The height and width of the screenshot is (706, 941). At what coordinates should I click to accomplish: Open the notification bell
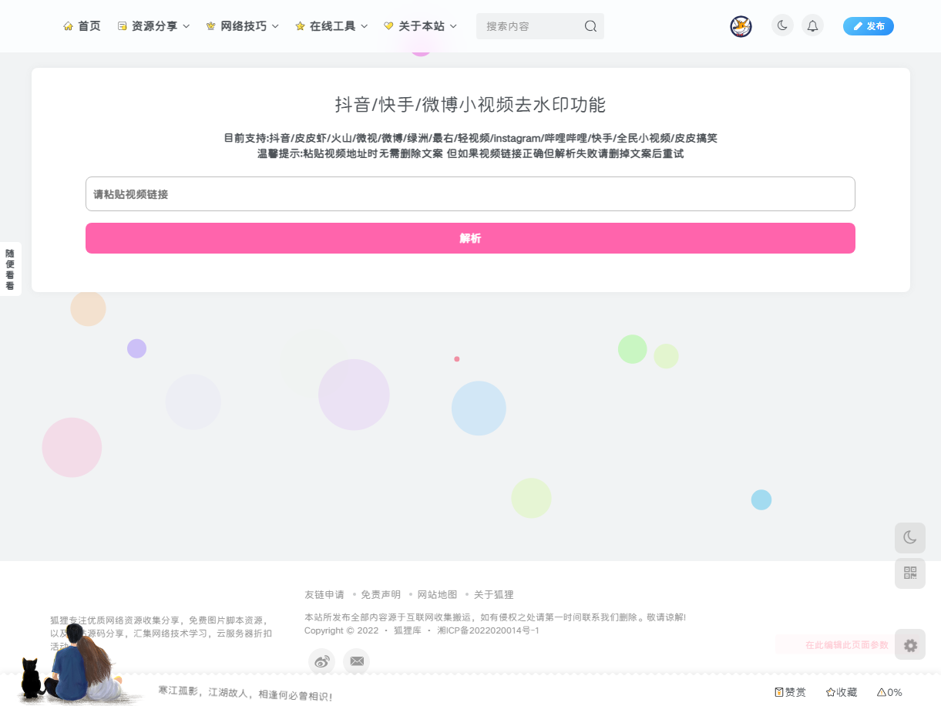812,26
